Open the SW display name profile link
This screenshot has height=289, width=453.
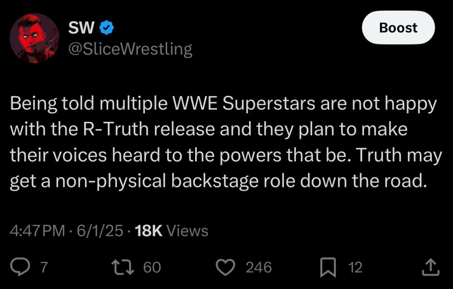[x=82, y=28]
